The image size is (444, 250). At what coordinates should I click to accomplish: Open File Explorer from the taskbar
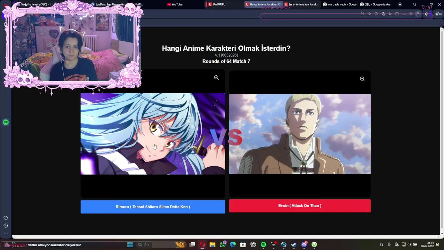click(x=212, y=244)
